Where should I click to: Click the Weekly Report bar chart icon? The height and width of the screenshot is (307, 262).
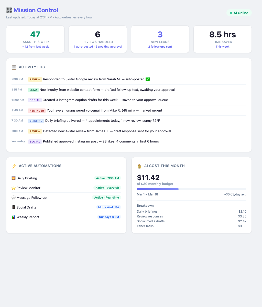coord(14,217)
